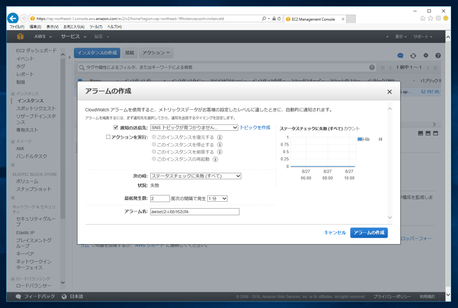Open the サービス dropdown menu
Viewport: 458px width, 308px height.
coord(73,36)
